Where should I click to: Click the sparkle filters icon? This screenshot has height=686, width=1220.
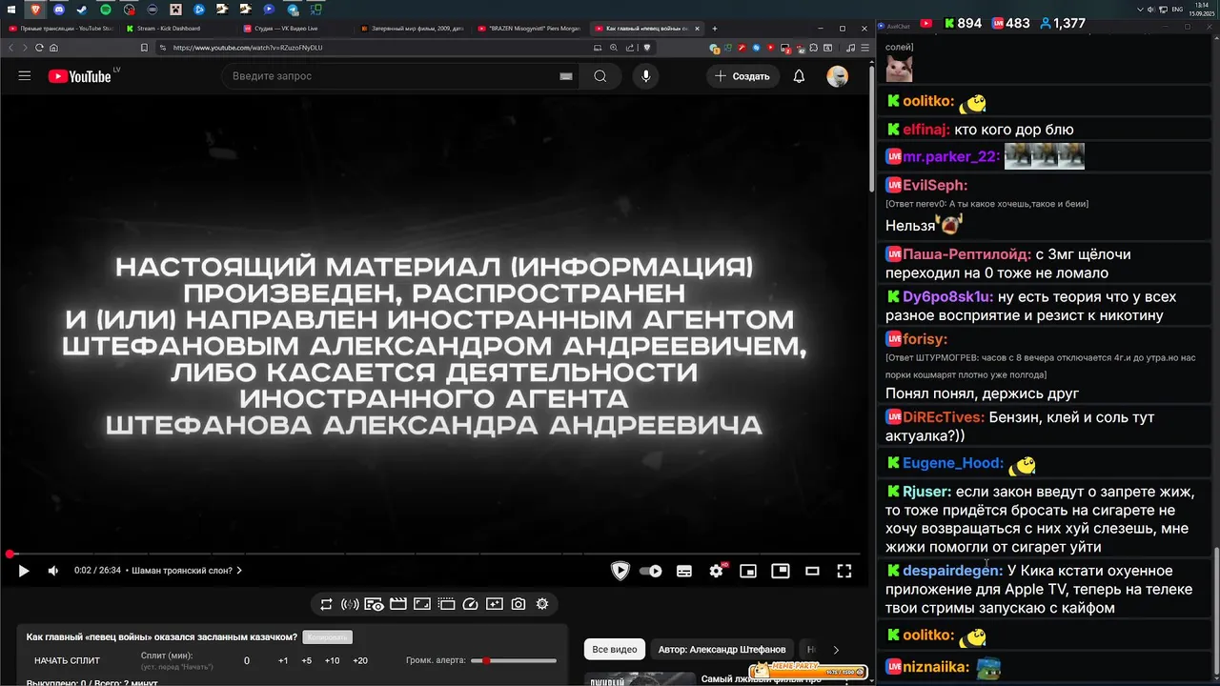pos(494,604)
